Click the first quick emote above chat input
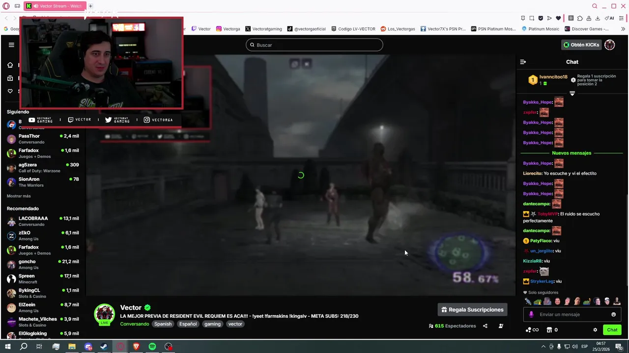 point(528,302)
